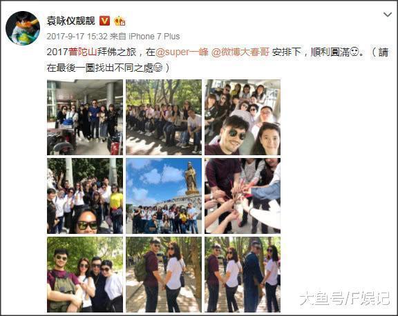Screen dimensions: 398x316
Task: Open the hands holding incense photo
Action: tap(243, 196)
